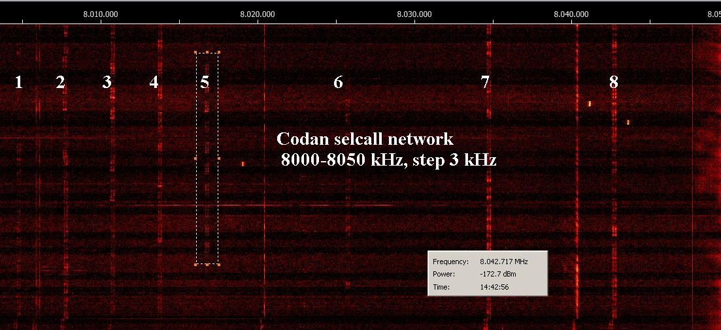Grab the selection box top-center handle
Image resolution: width=721 pixels, height=330 pixels.
point(207,52)
